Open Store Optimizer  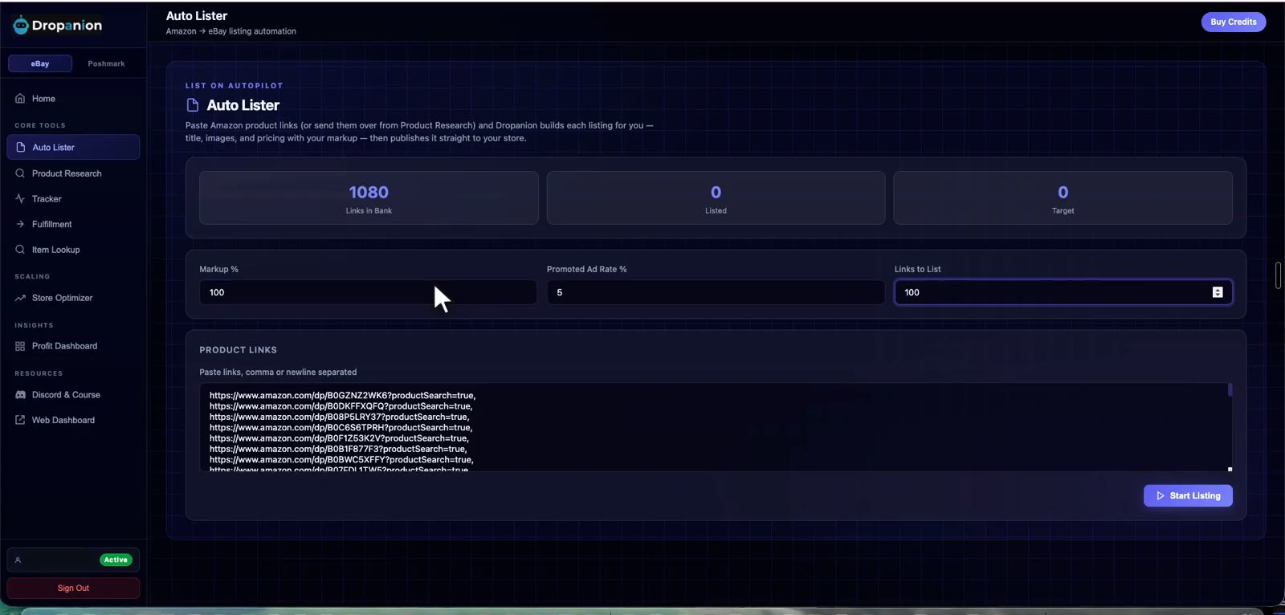[73, 298]
